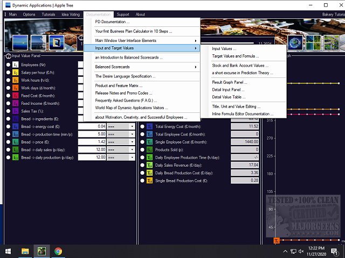
Task: Click the Single Employee Cost target icon
Action: 150,142
